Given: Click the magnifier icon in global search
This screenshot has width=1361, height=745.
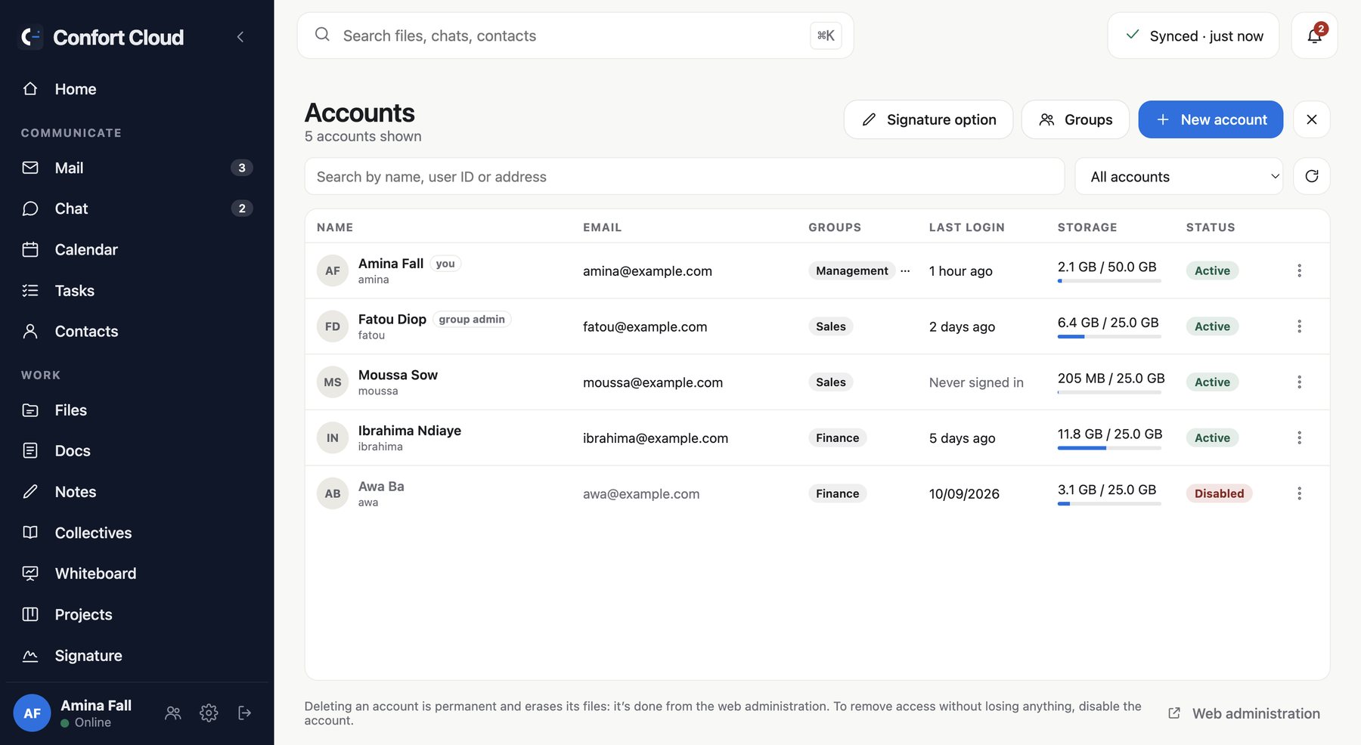Looking at the screenshot, I should pyautogui.click(x=322, y=35).
